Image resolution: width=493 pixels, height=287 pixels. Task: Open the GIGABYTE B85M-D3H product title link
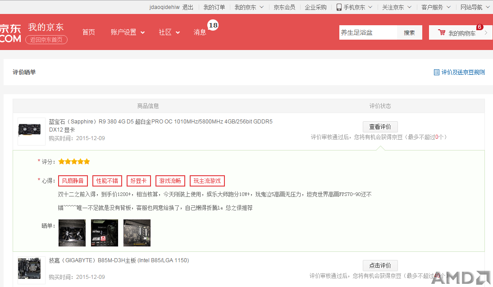pyautogui.click(x=119, y=260)
